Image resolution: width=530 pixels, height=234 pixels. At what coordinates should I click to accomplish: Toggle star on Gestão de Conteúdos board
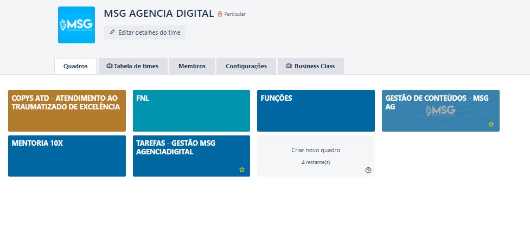coord(491,124)
